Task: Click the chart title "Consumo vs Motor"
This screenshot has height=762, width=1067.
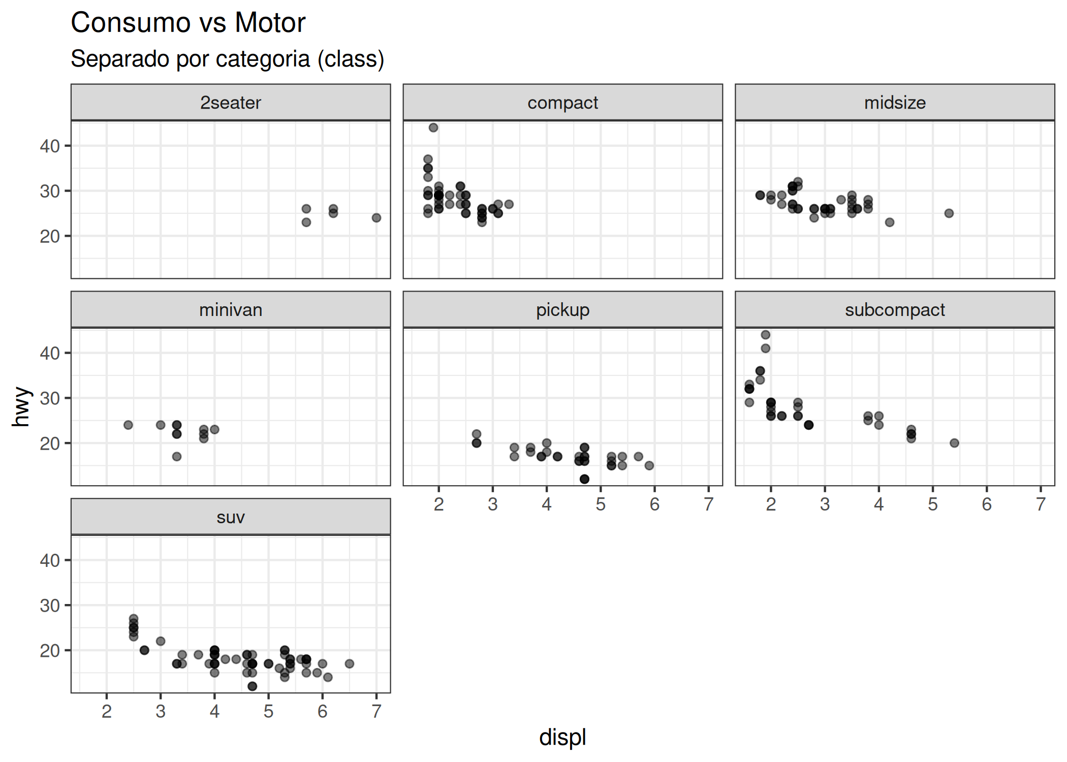Action: pos(188,23)
